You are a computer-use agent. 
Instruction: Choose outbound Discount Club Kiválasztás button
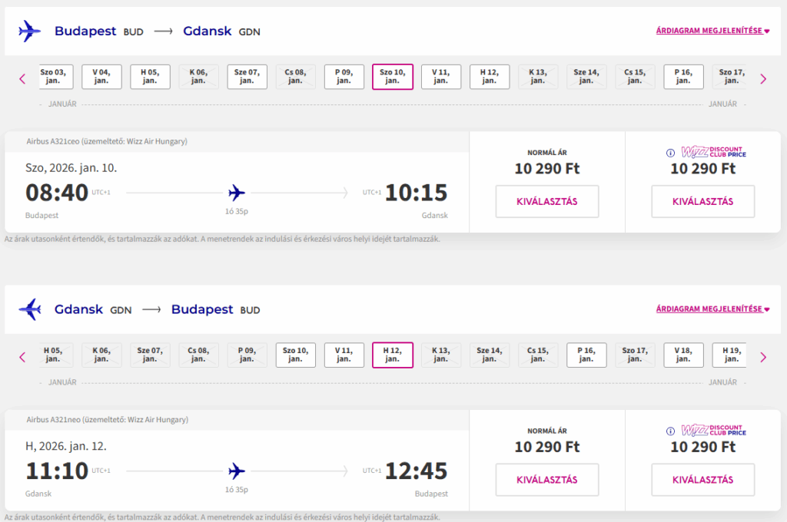click(702, 202)
